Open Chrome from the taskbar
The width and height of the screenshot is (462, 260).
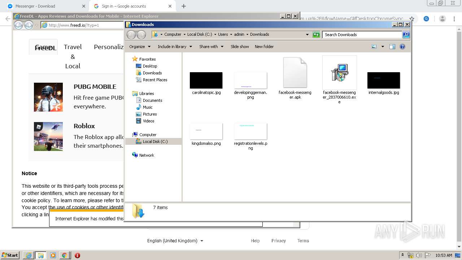(64, 255)
